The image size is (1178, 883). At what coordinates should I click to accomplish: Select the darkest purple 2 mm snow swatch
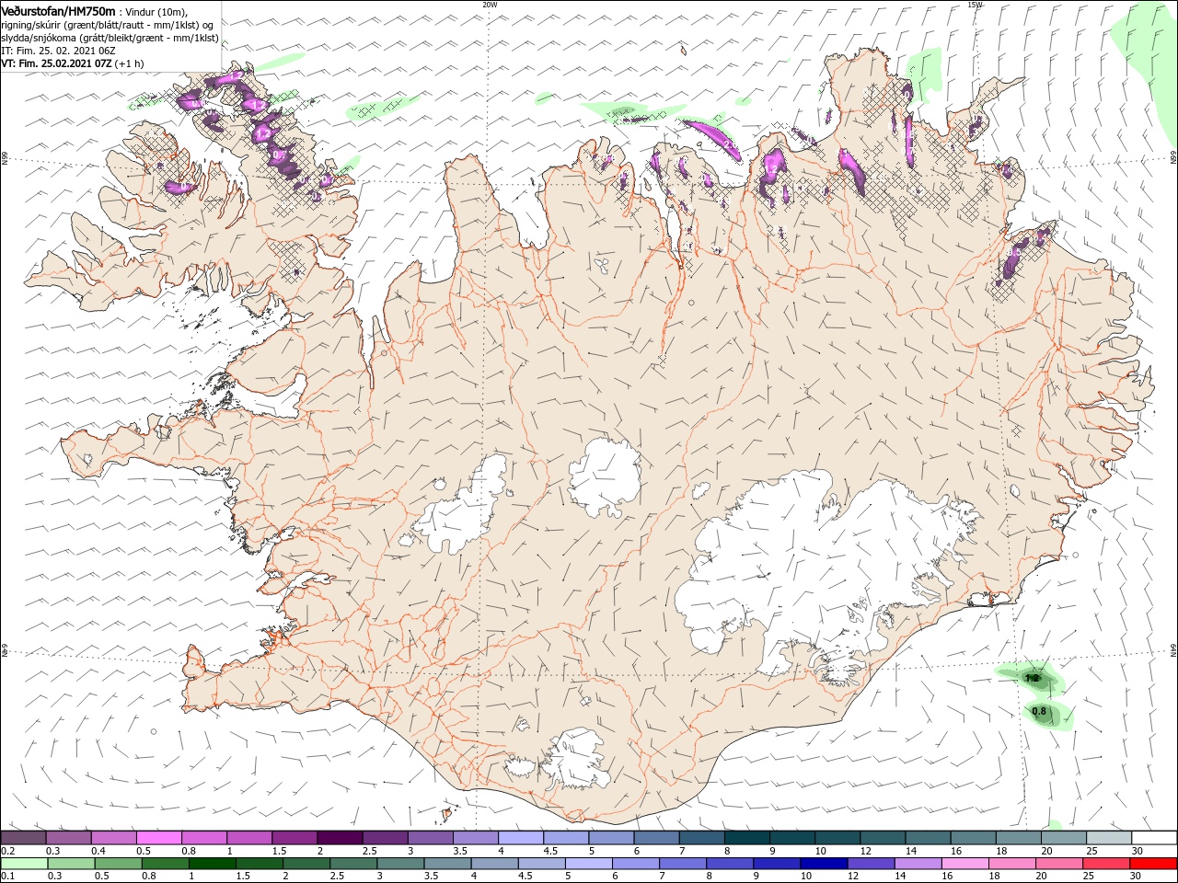[x=339, y=837]
